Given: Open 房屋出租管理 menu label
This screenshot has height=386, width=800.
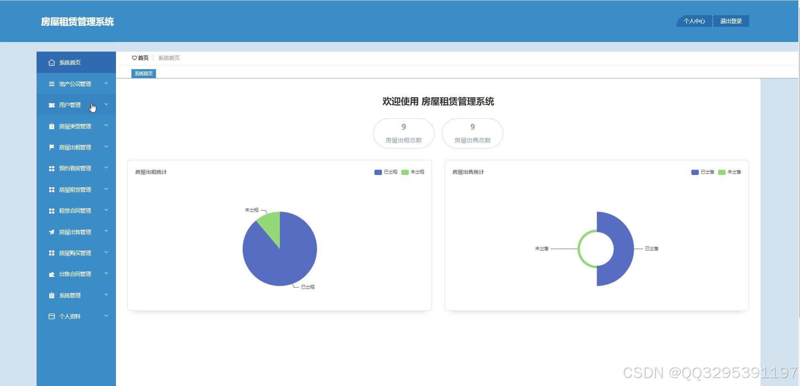Looking at the screenshot, I should 75,147.
